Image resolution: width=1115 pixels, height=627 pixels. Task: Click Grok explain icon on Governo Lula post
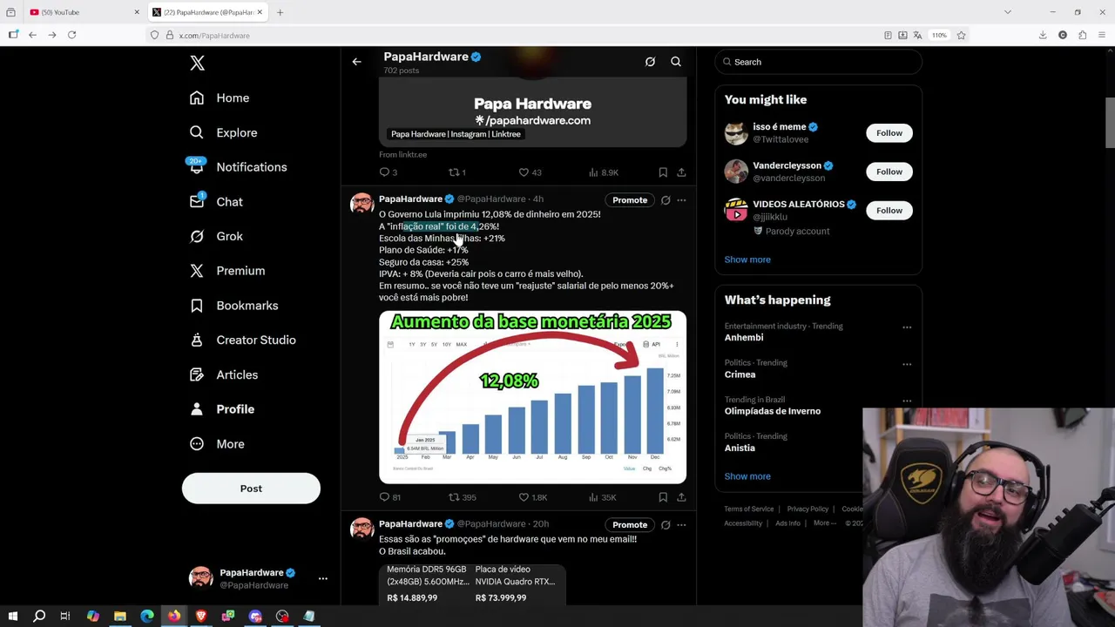666,200
